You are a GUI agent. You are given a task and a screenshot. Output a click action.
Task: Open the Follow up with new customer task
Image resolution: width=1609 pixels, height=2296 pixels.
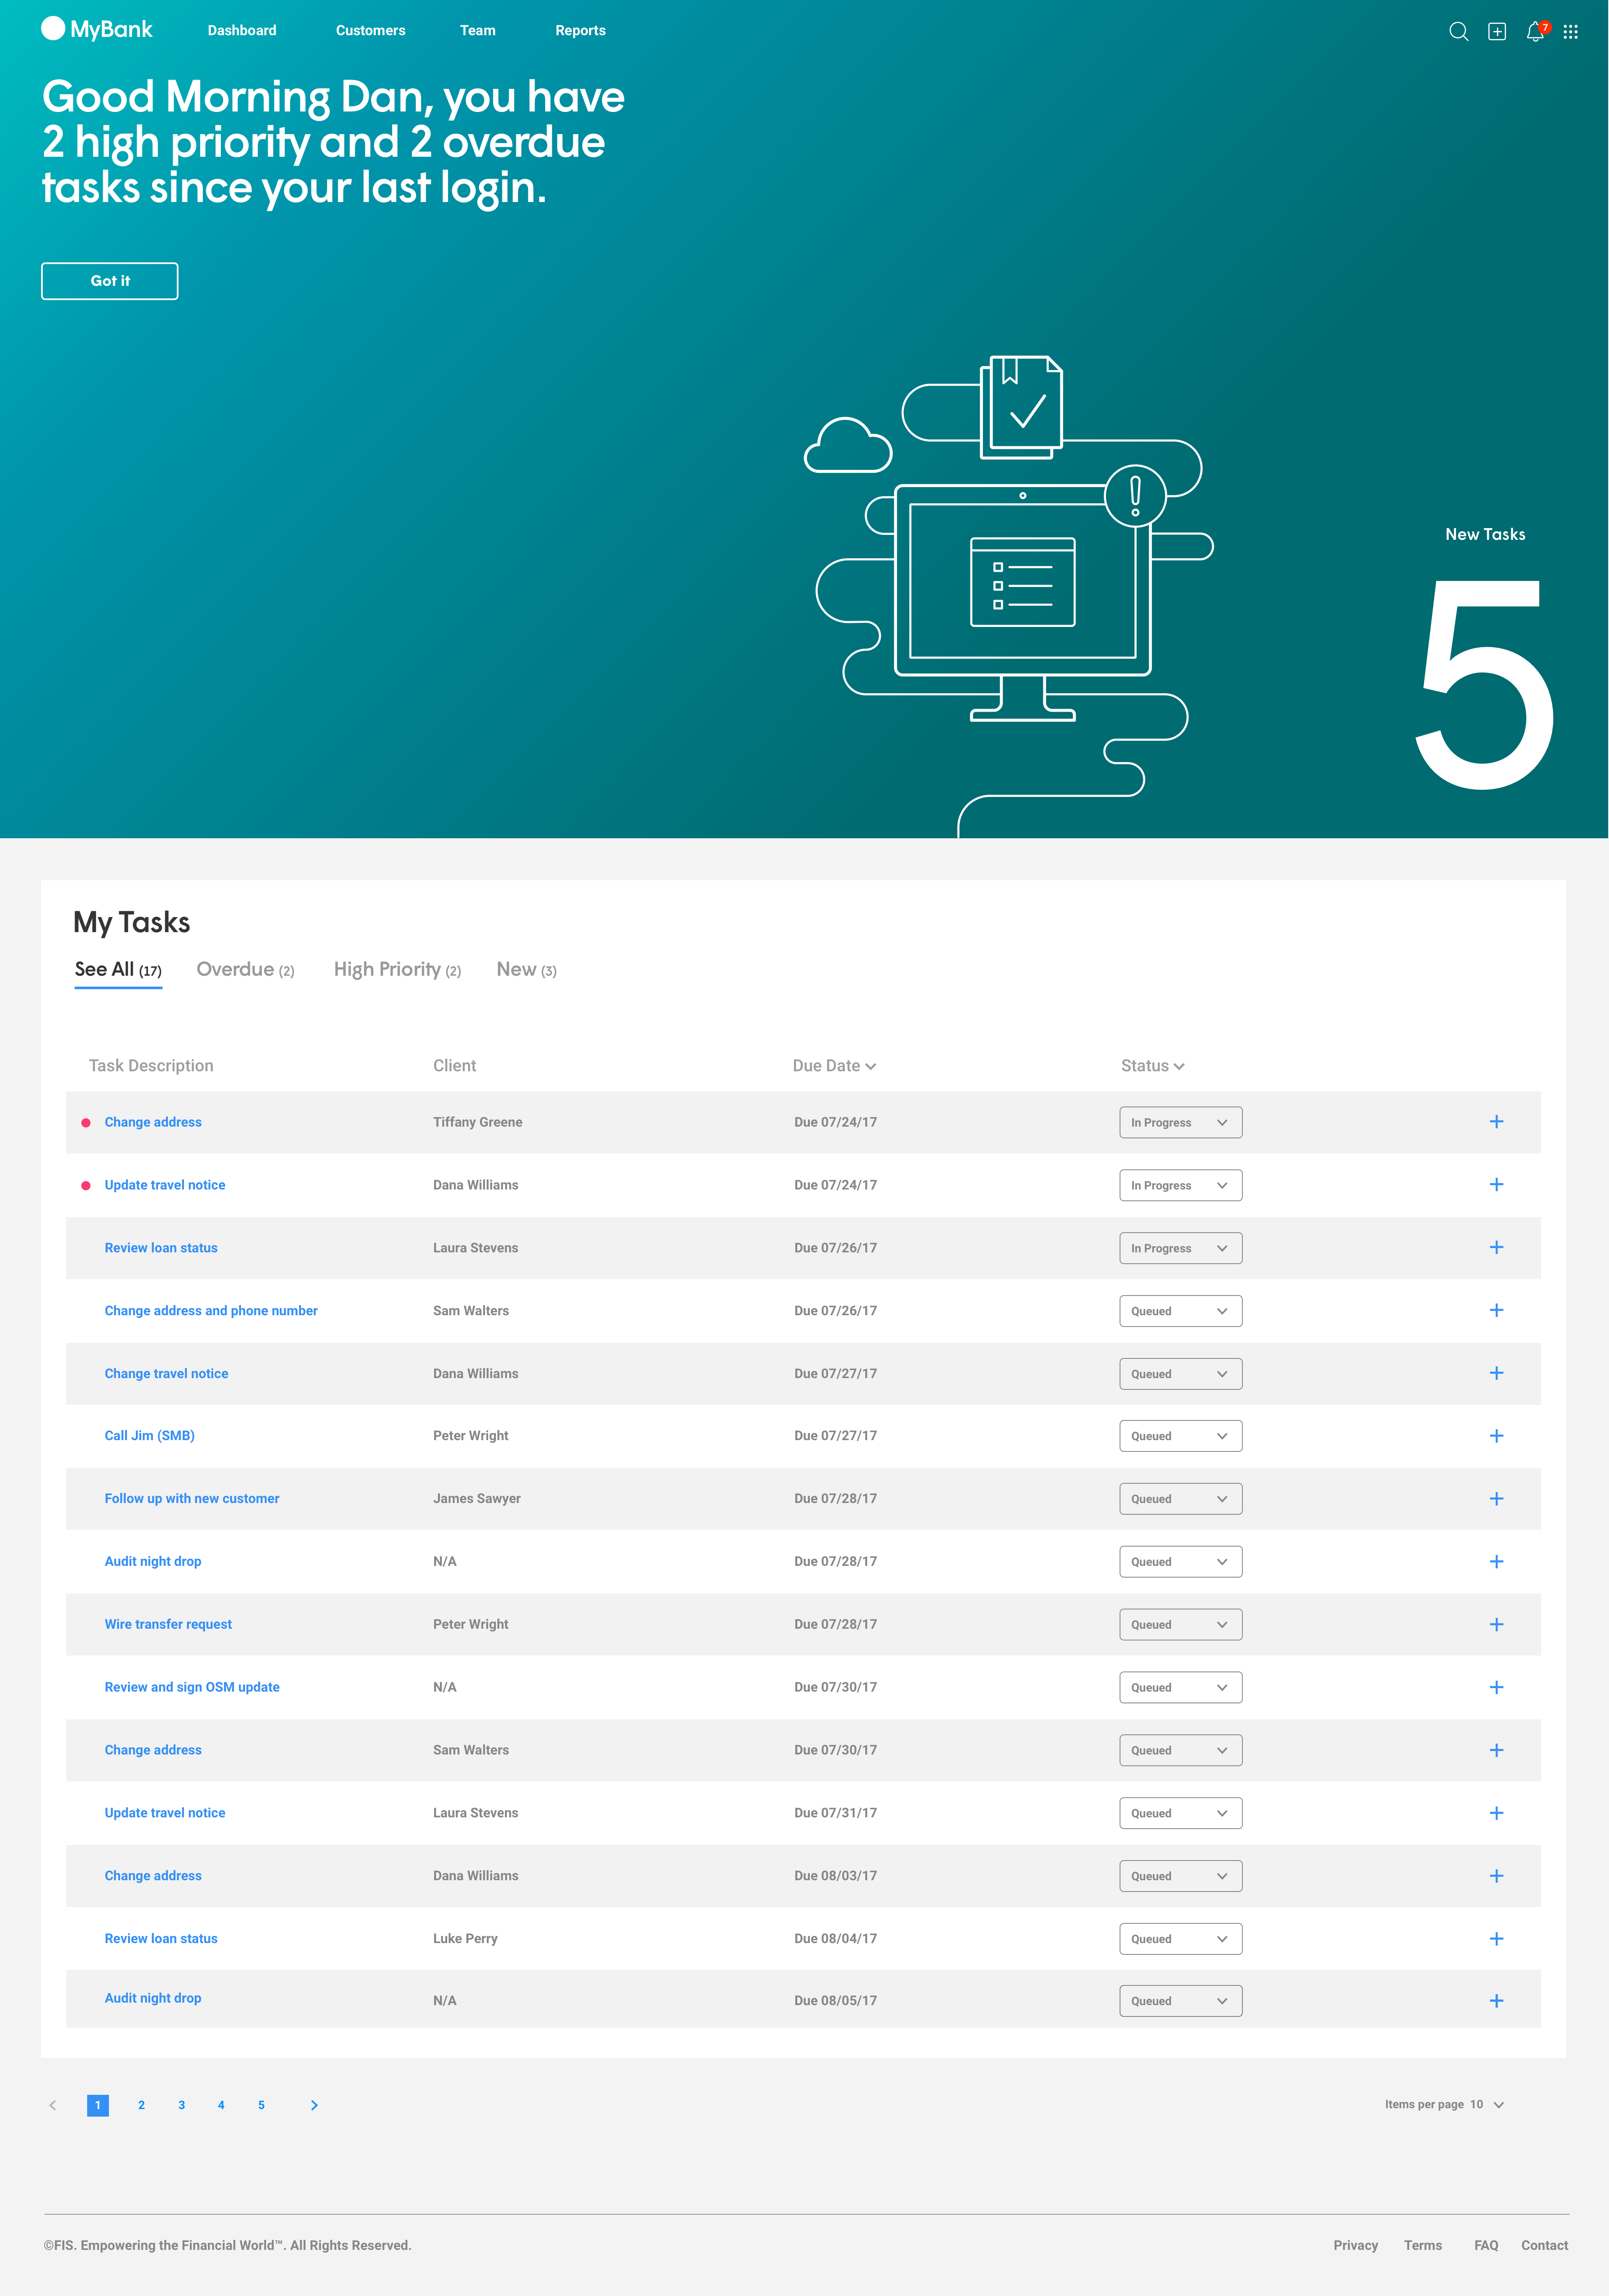pyautogui.click(x=192, y=1499)
